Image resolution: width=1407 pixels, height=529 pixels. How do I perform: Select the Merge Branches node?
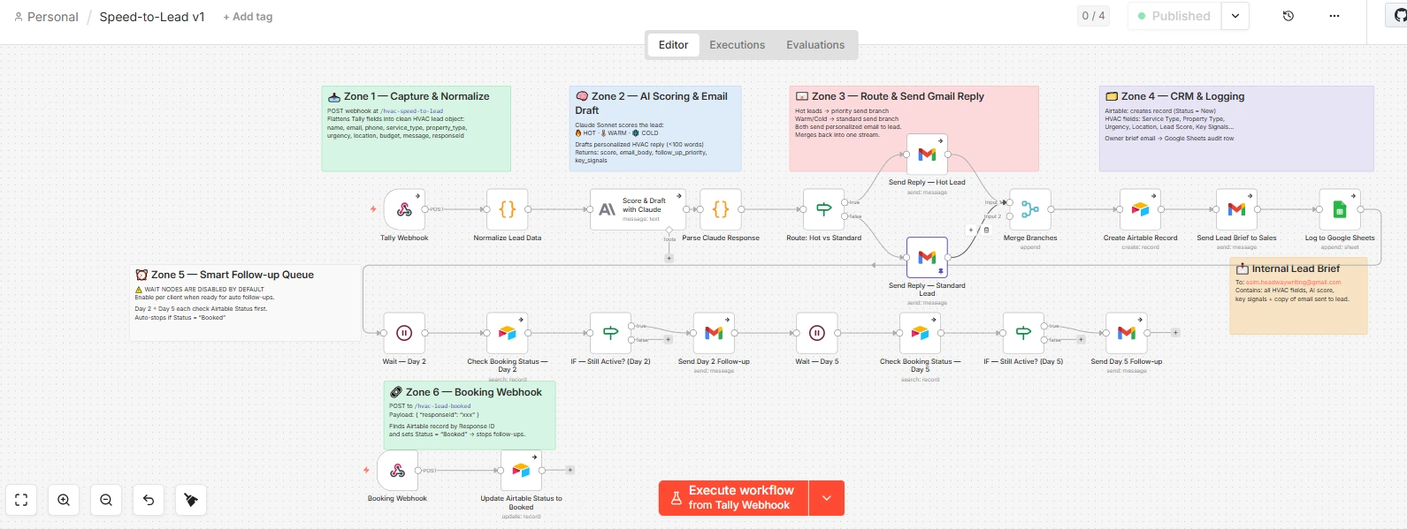click(1030, 209)
